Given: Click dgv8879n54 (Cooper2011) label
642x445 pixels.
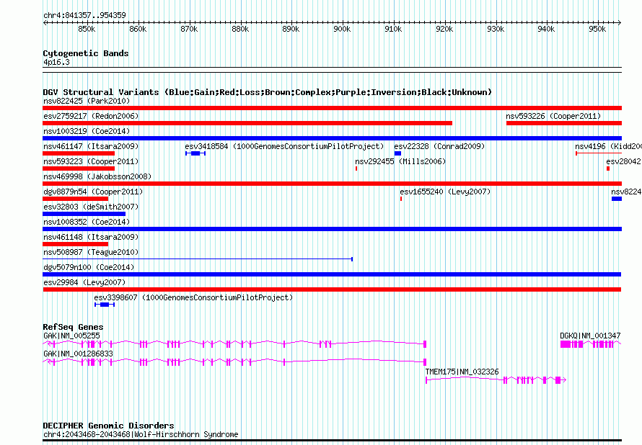Looking at the screenshot, I should click(x=93, y=192).
